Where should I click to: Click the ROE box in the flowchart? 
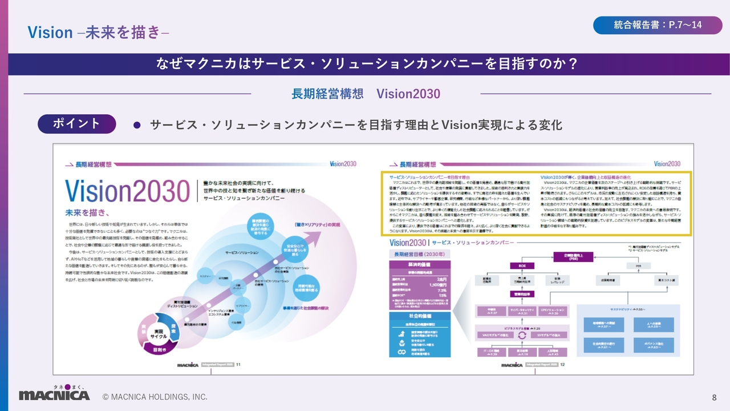pos(522,265)
